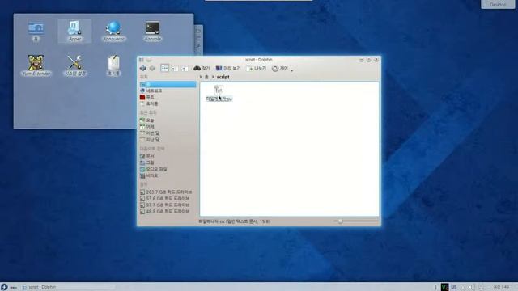Open the Control menu button
The image size is (518, 291).
[280, 68]
